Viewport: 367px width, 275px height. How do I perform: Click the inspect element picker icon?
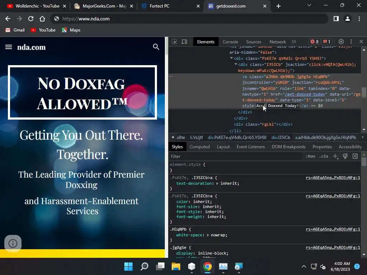coord(174,42)
